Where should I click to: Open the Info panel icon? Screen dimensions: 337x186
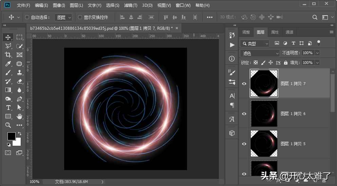[x=232, y=59]
